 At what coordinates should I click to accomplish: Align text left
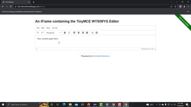click(x=74, y=33)
